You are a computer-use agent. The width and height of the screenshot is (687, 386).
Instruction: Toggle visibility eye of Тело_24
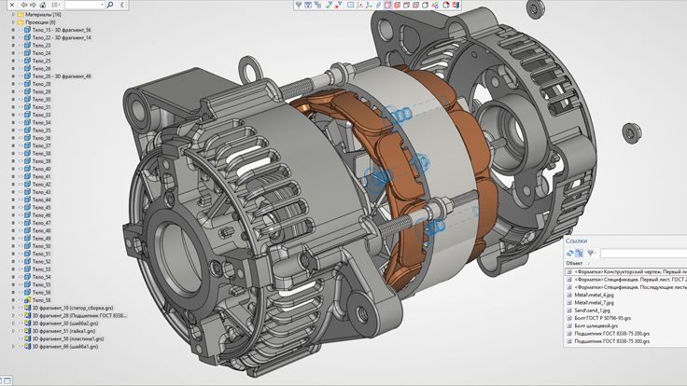[x=21, y=53]
